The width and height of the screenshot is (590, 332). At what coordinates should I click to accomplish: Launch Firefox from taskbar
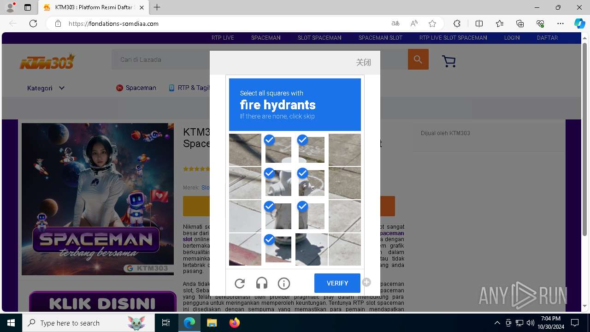coord(234,323)
